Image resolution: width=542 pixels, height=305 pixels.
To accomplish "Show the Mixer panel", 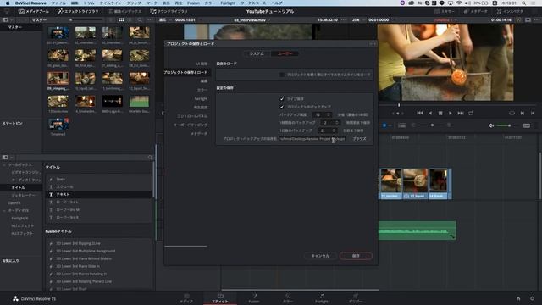I will [x=444, y=11].
